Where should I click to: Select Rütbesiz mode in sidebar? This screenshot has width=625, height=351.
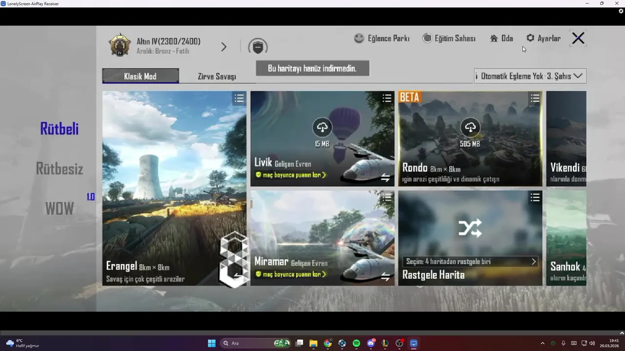(60, 169)
